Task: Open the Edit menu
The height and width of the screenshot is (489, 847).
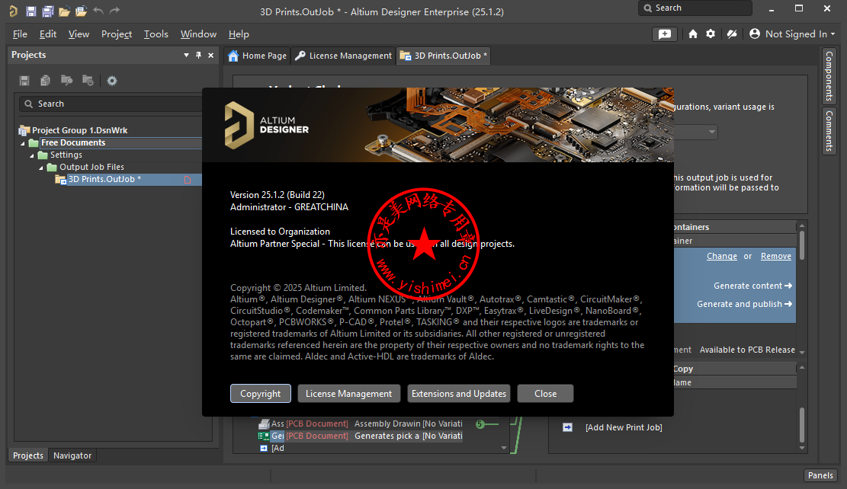Action: click(47, 34)
